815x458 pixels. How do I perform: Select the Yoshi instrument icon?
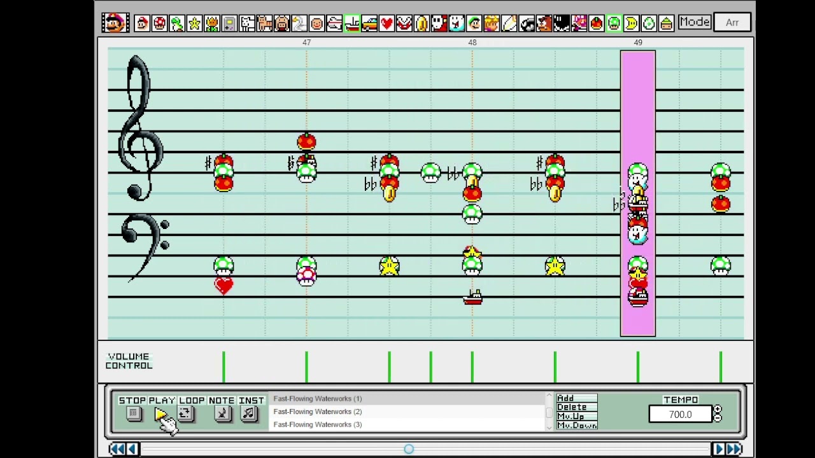pos(177,24)
